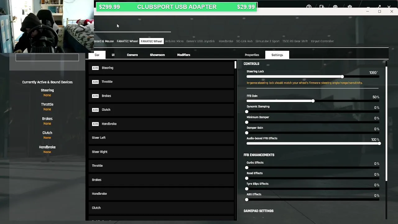Screen dimensions: 398x224
Task: Select the AXIS Handbrake binding row
Action: click(x=161, y=124)
